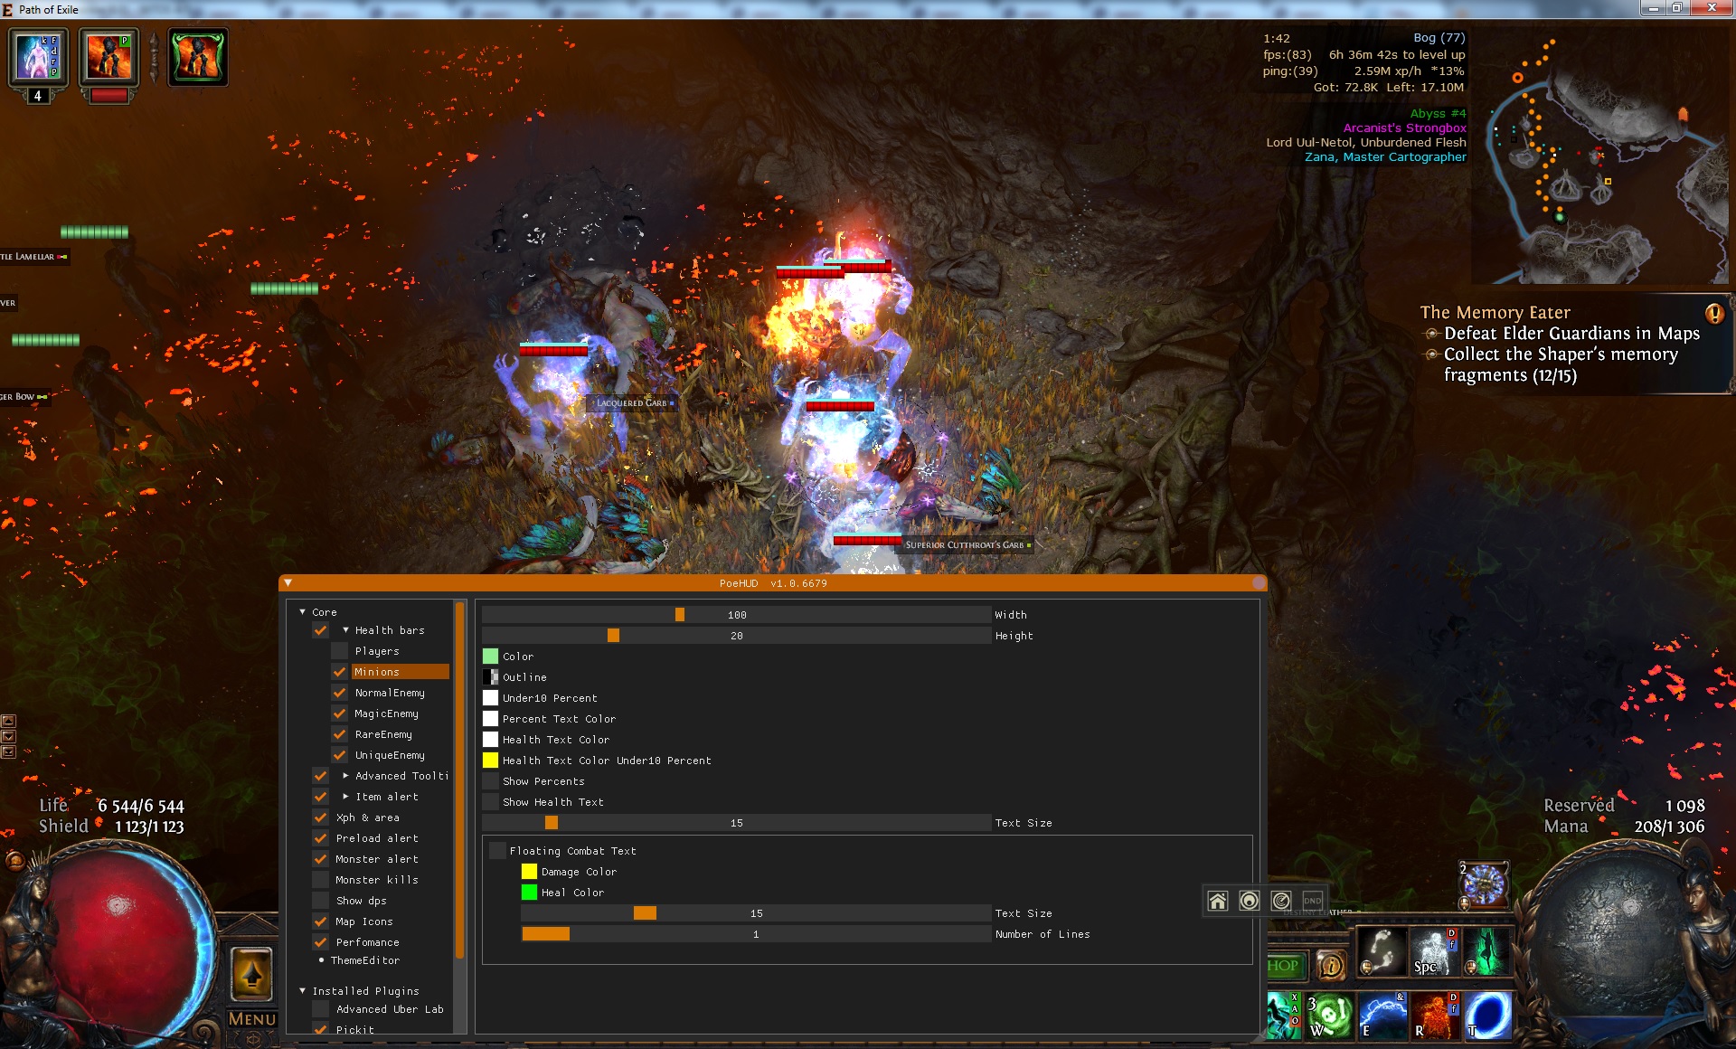Open the yellow Damage Color swatch
This screenshot has height=1049, width=1736.
pos(529,872)
